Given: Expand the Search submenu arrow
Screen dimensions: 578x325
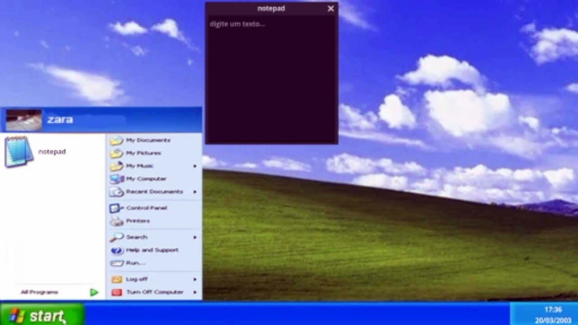Looking at the screenshot, I should pos(195,237).
